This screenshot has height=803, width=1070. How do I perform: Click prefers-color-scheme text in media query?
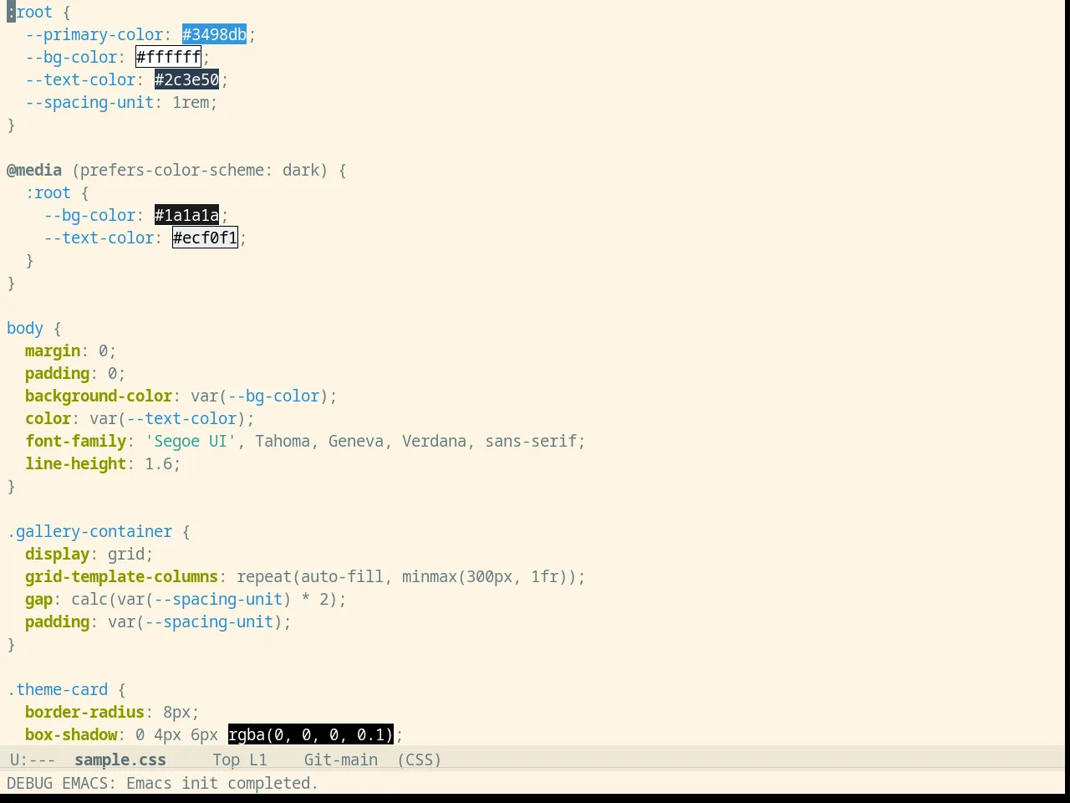click(172, 170)
